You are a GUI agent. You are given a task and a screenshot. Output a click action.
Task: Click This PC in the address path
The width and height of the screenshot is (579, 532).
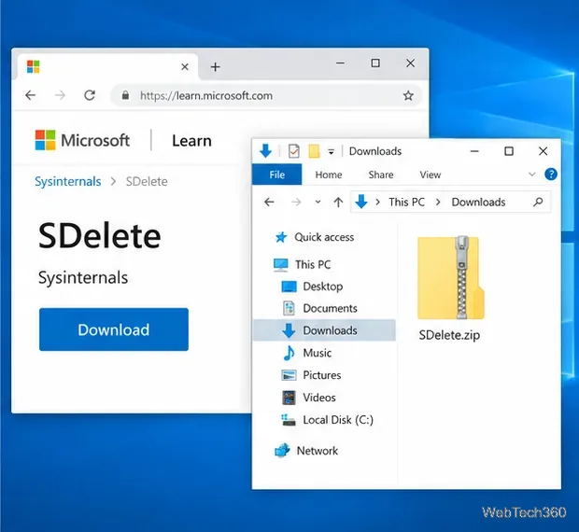coord(406,202)
